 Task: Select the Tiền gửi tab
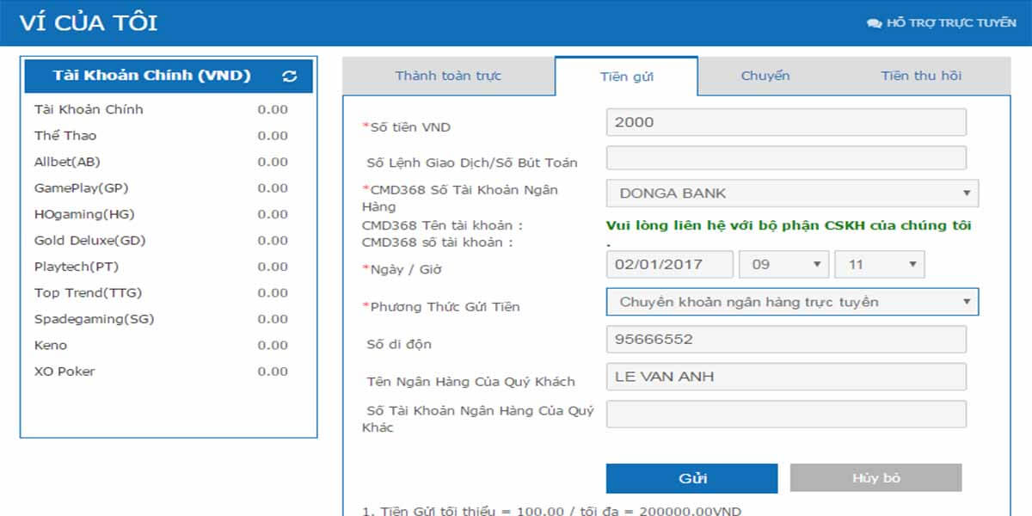(x=626, y=77)
